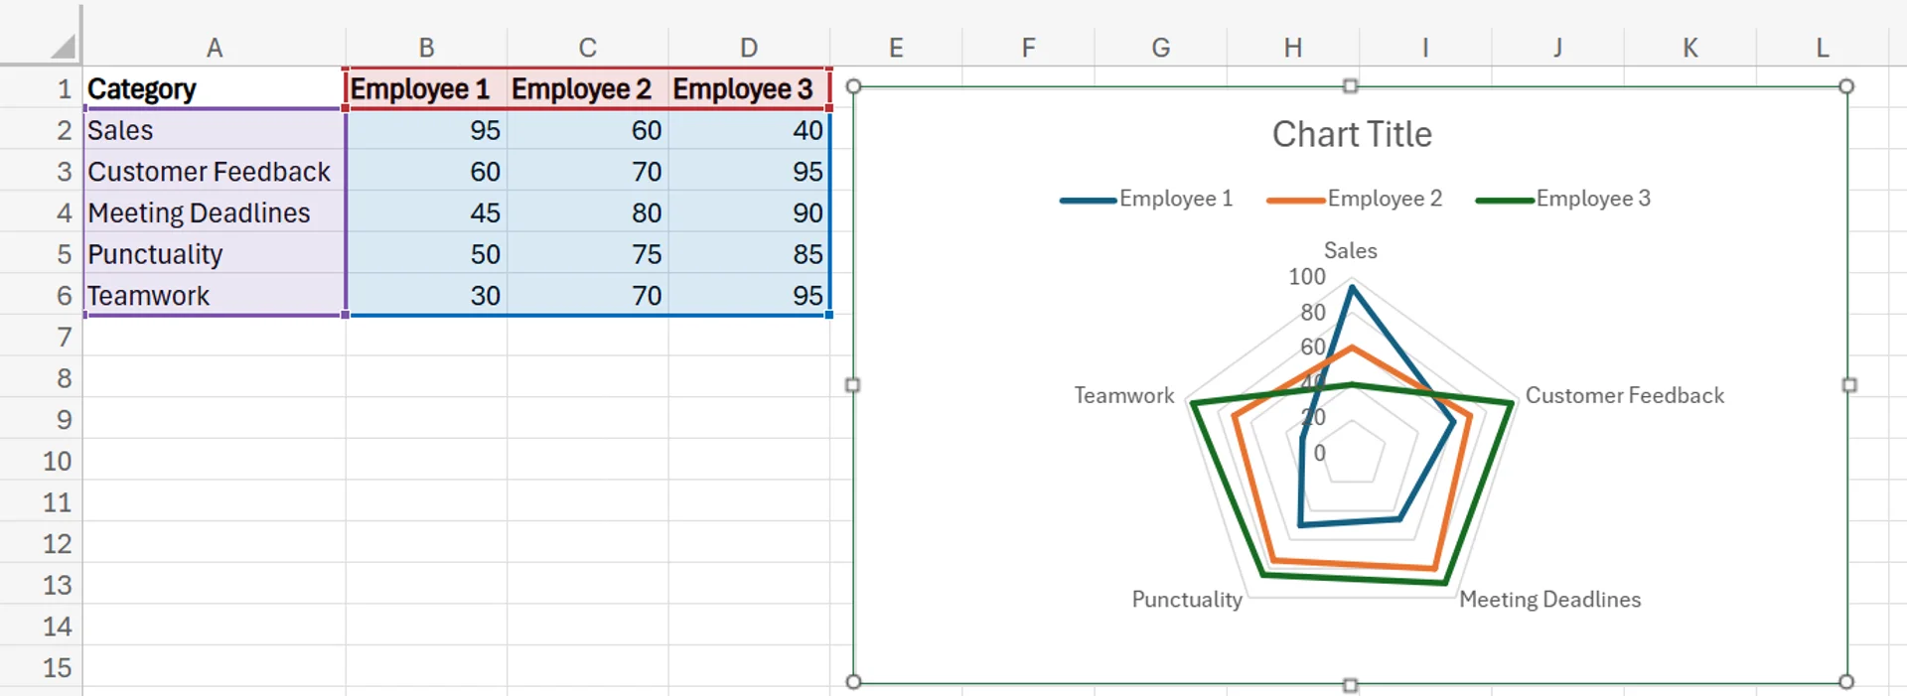
Task: Select column H header
Action: [1292, 48]
